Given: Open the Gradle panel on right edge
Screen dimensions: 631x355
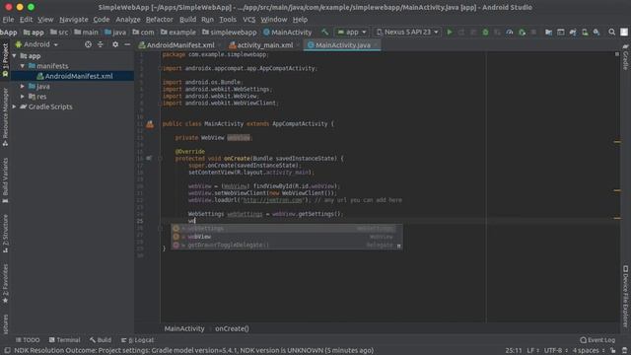Looking at the screenshot, I should (625, 57).
